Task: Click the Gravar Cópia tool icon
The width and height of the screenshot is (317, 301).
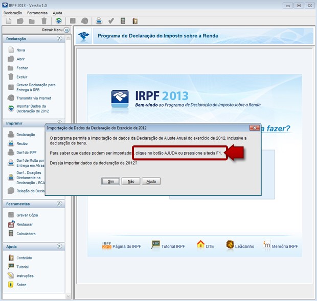Action: point(11,215)
